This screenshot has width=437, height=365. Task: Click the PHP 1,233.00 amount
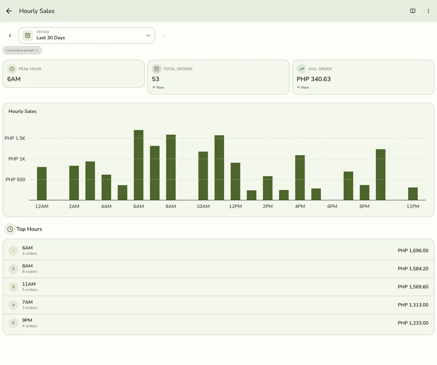[413, 323]
